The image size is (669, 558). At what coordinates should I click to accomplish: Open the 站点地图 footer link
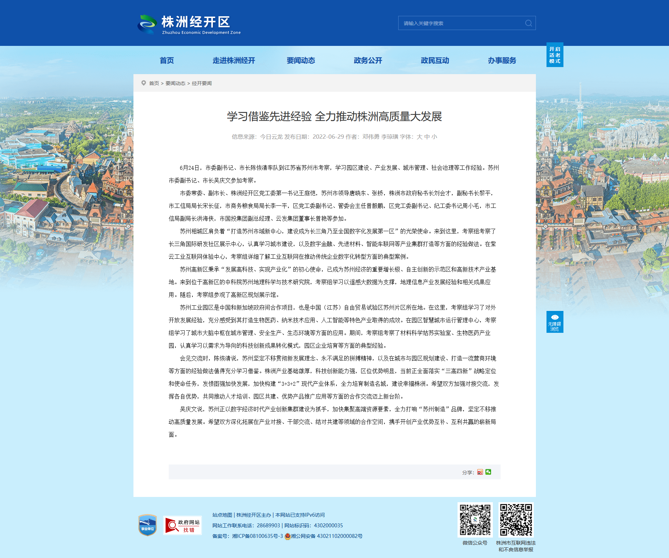point(222,515)
